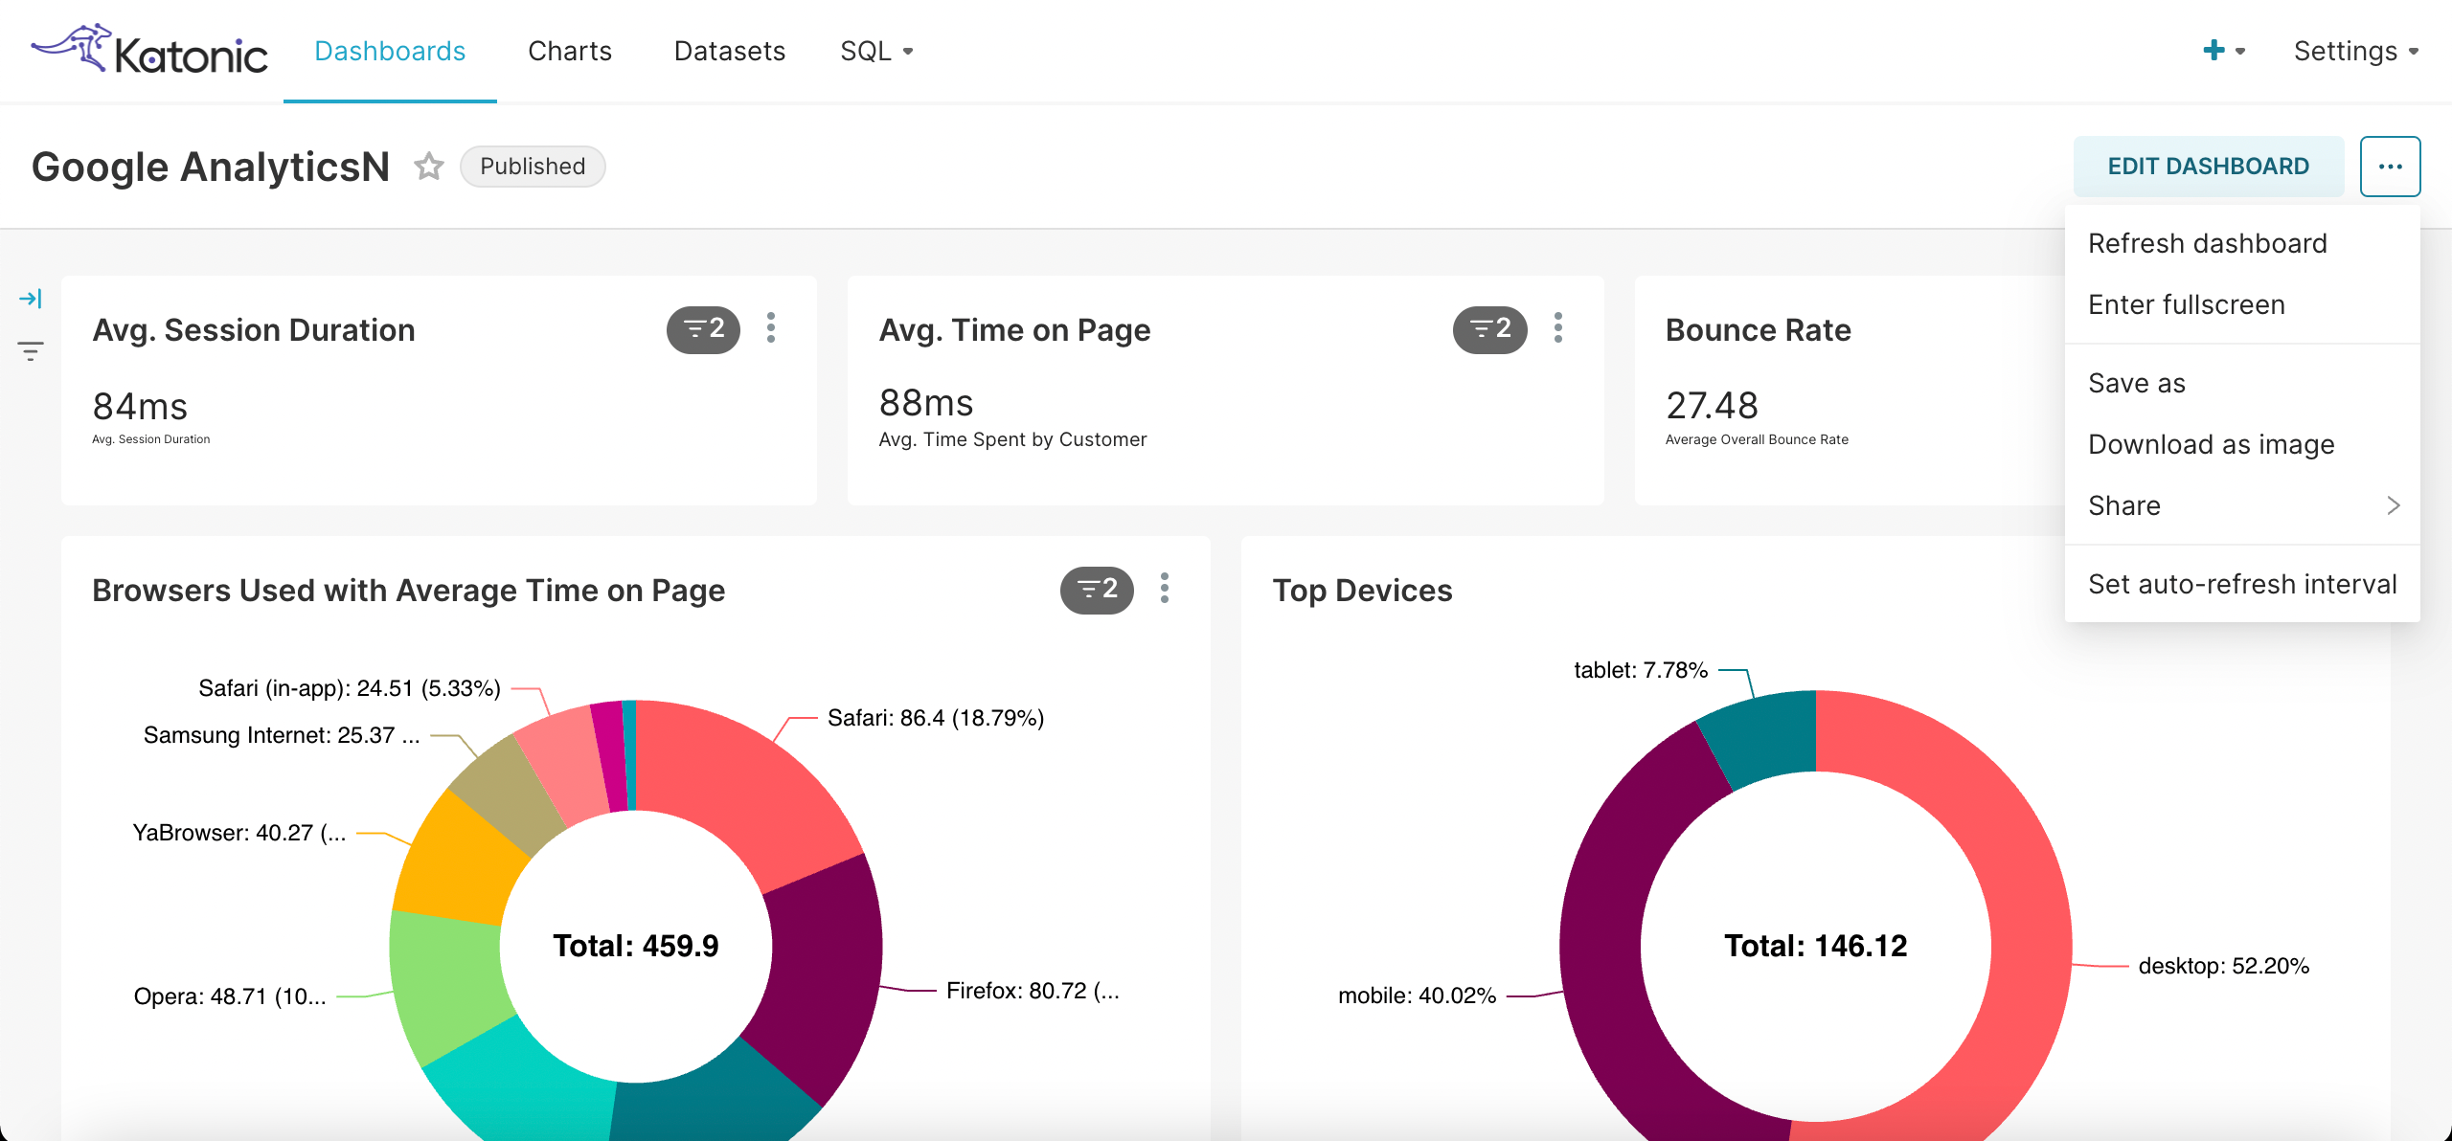2452x1141 pixels.
Task: Open the SQL dropdown menu
Action: tap(876, 51)
